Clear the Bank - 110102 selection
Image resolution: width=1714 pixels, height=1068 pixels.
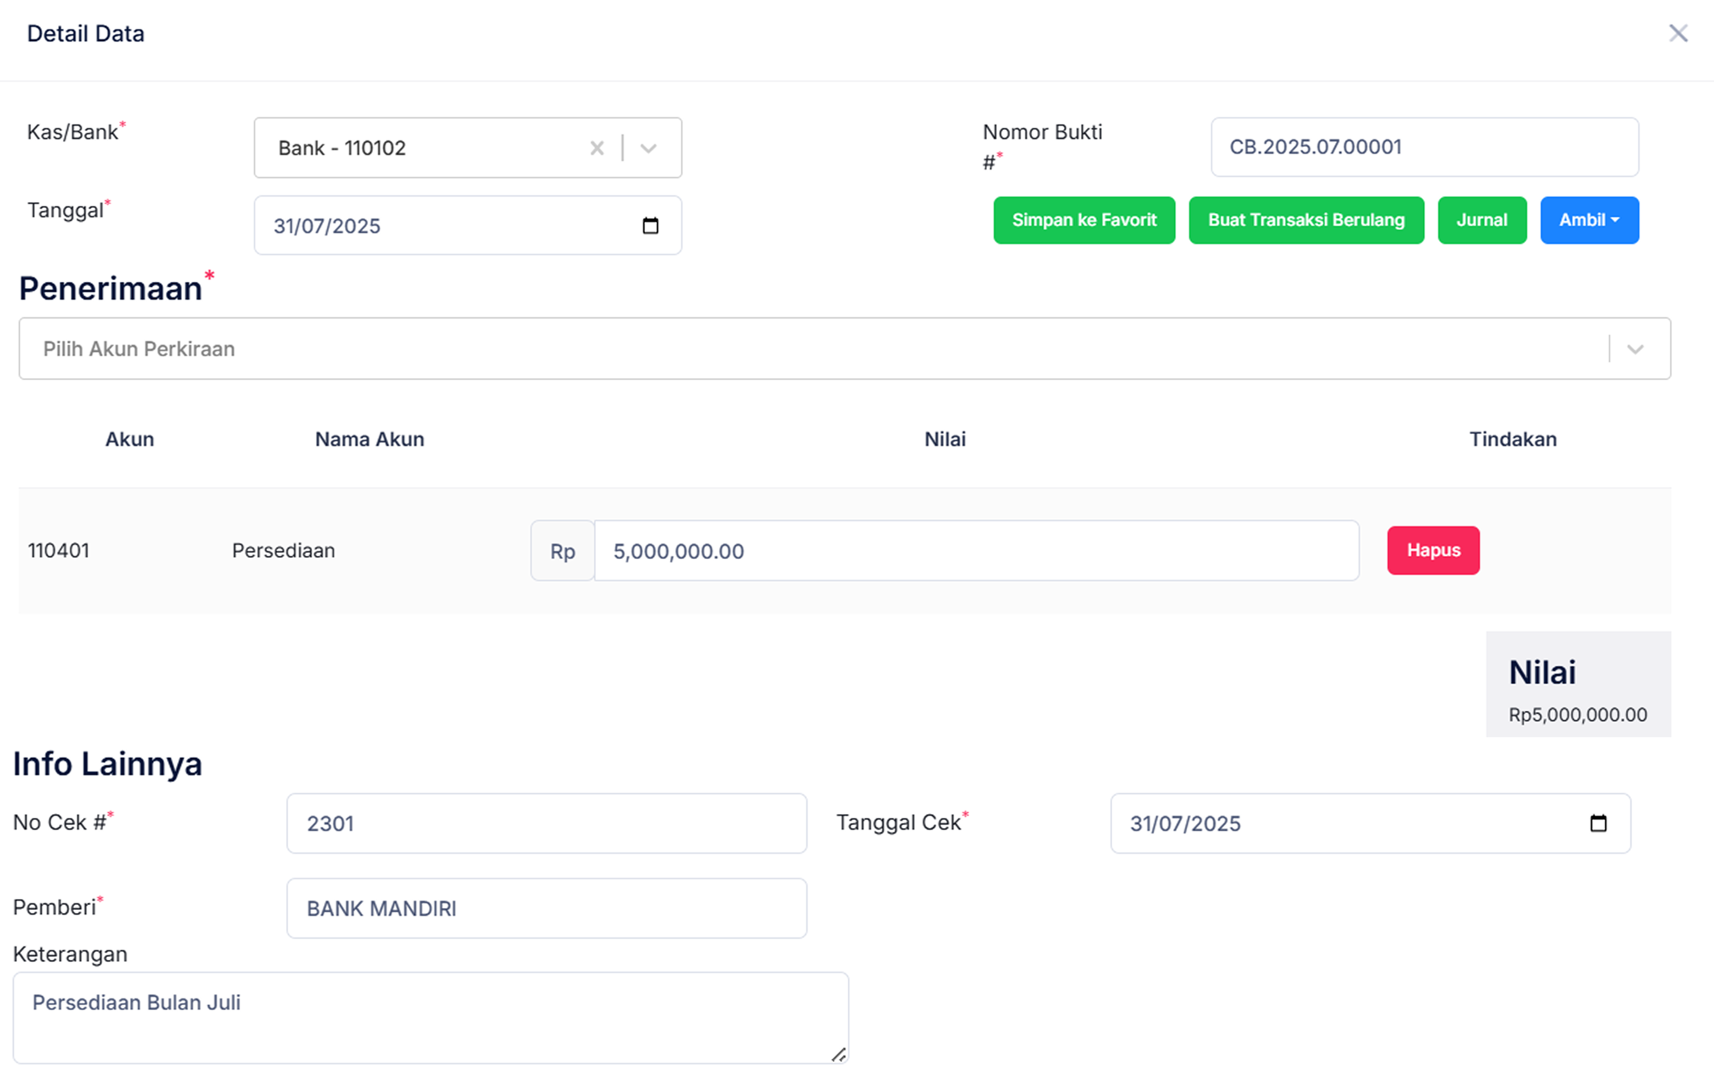(596, 148)
